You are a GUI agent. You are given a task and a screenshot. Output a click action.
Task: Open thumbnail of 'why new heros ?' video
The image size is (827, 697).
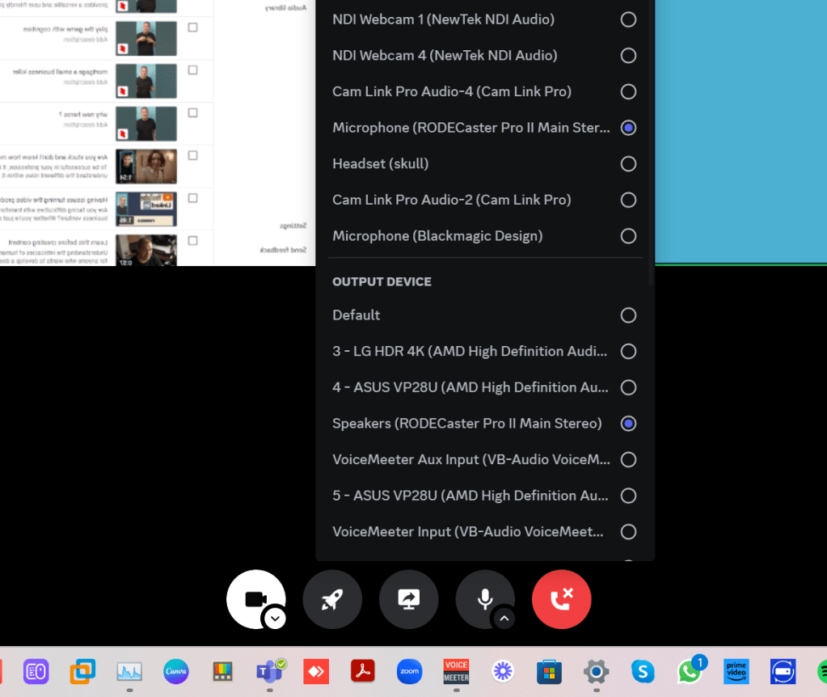[146, 124]
